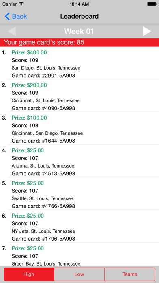The height and width of the screenshot is (283, 159).
Task: Open entry with Seattle, St. Louis, Tennessee
Action: coord(79,194)
